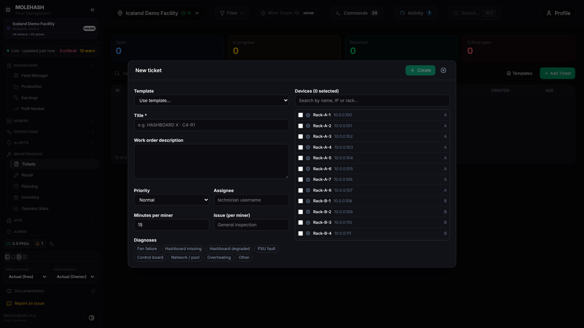Image resolution: width=584 pixels, height=328 pixels.
Task: Open the sliders settings icon near bell
Action: coord(51,244)
